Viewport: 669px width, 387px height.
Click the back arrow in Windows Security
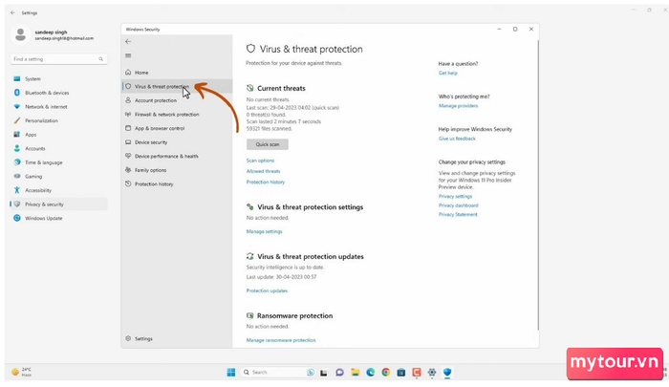point(128,41)
